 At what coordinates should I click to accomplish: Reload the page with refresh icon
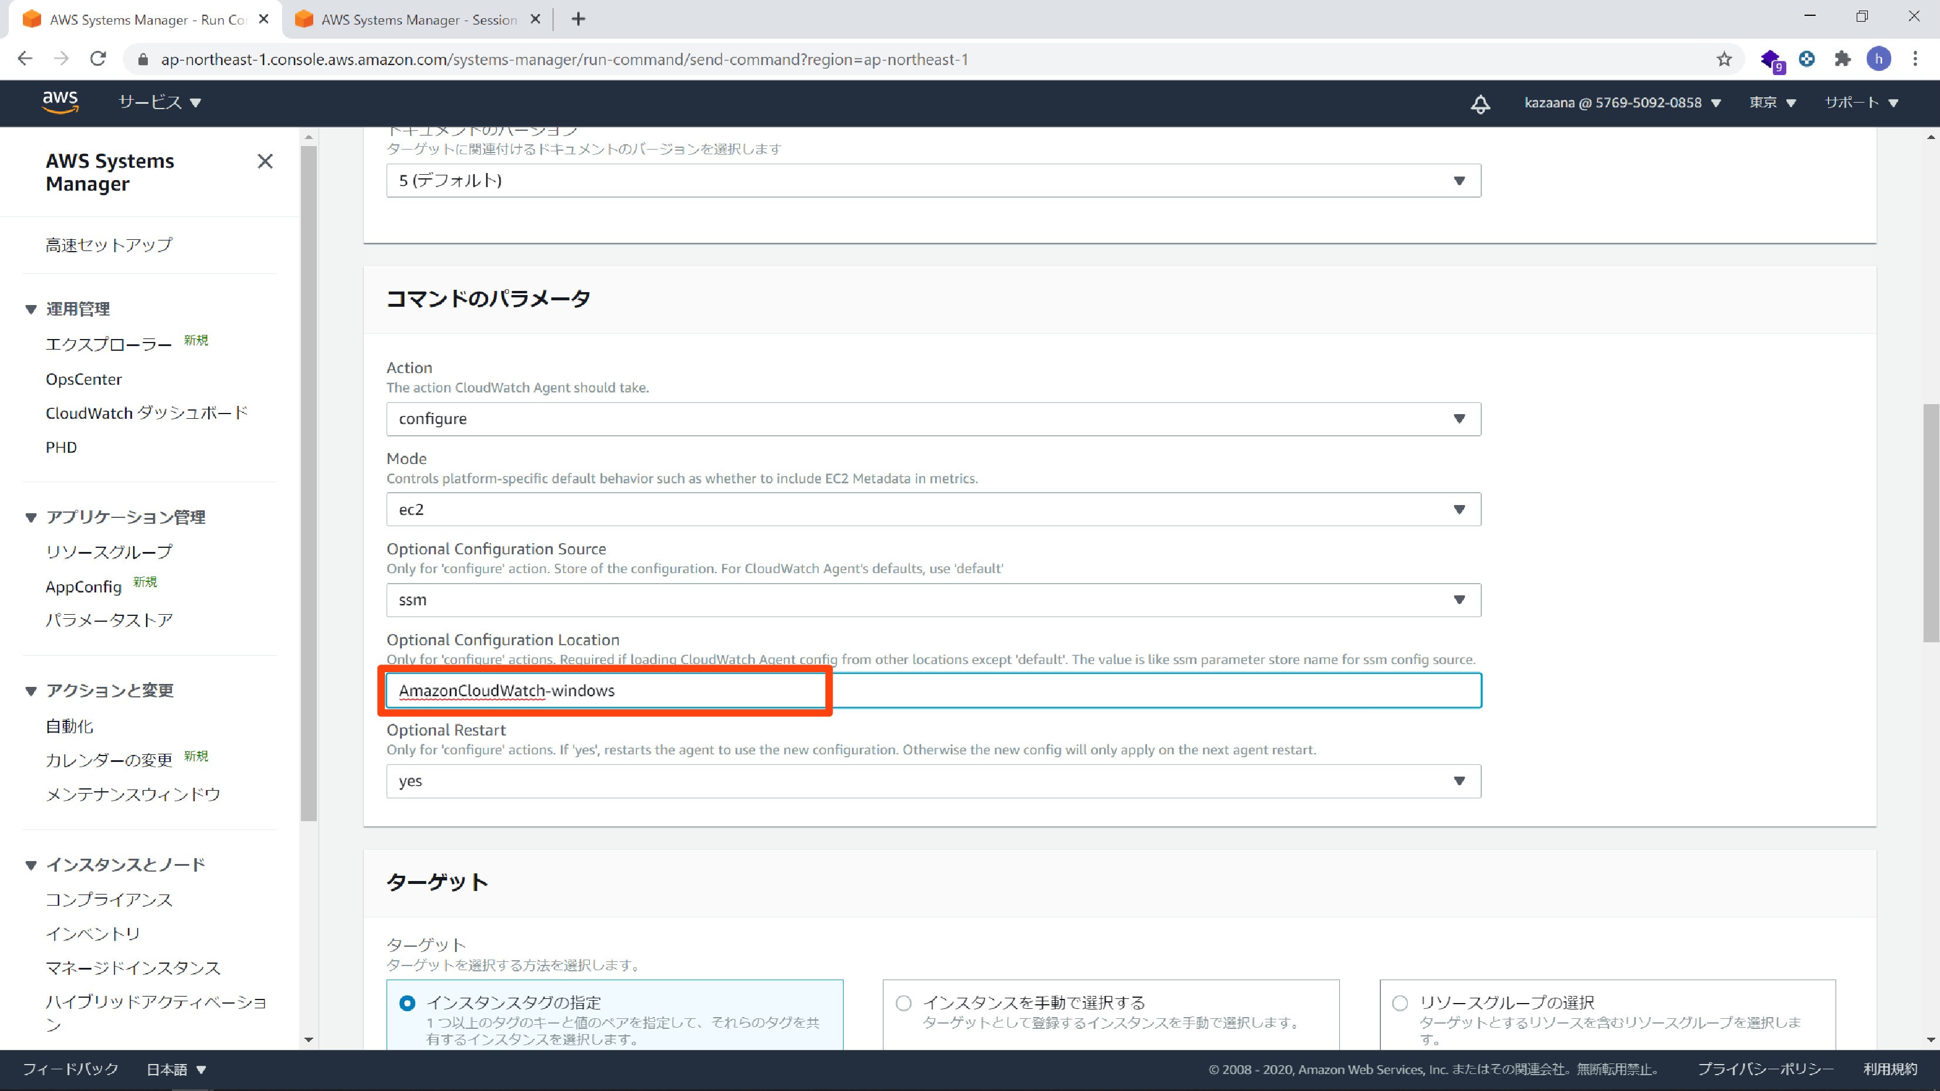pyautogui.click(x=98, y=59)
